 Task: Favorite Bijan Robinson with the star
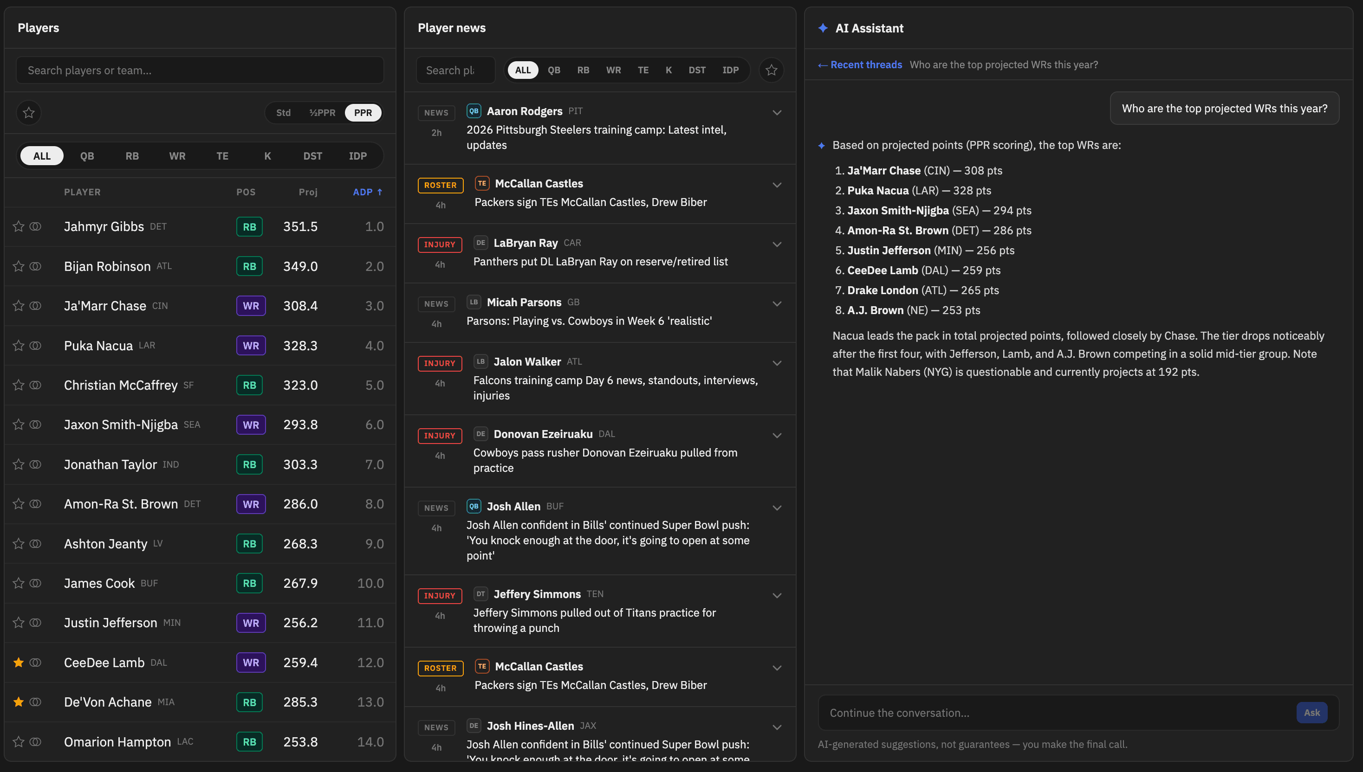19,266
